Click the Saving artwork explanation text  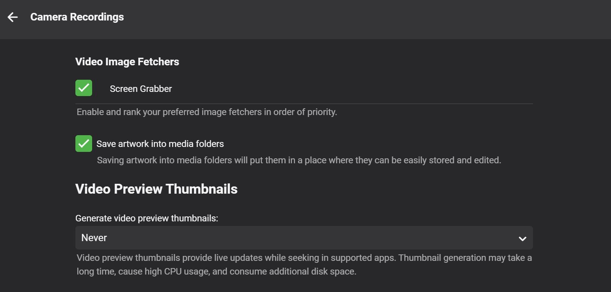299,160
